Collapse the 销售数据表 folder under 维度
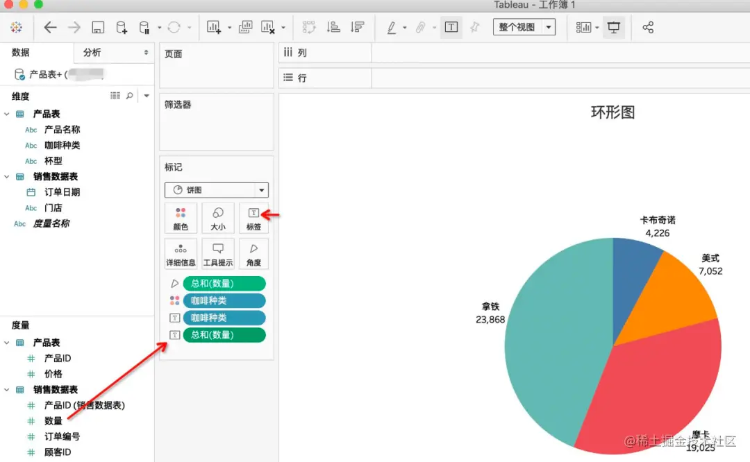The image size is (750, 462). [x=7, y=177]
